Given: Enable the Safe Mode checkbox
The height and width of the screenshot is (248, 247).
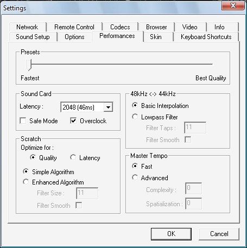Looking at the screenshot, I should coord(23,120).
